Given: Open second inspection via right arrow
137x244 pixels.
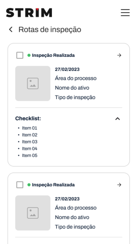Looking at the screenshot, I should (x=119, y=185).
